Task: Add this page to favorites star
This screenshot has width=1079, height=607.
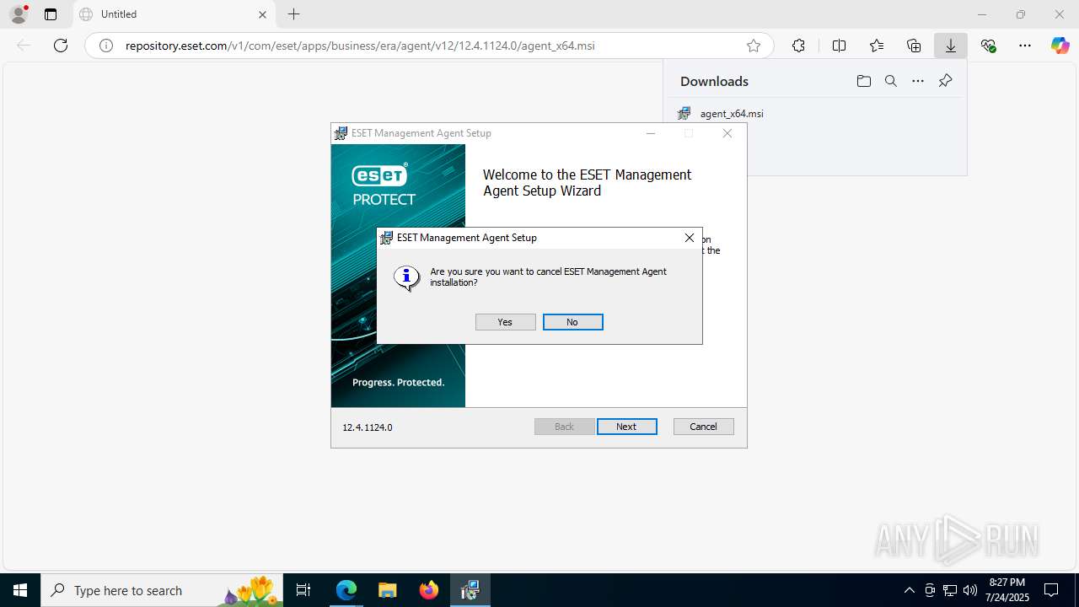Action: 754,46
